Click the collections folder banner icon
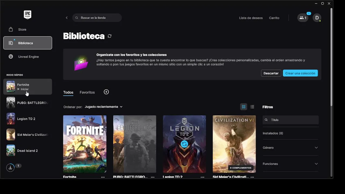This screenshot has height=194, width=345. click(81, 64)
